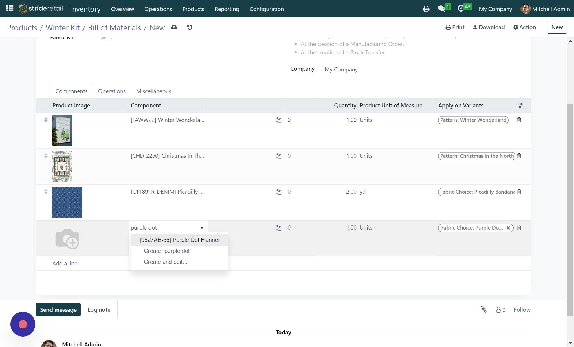Open My Company switcher
Screen dimensions: 574x347
495,9
